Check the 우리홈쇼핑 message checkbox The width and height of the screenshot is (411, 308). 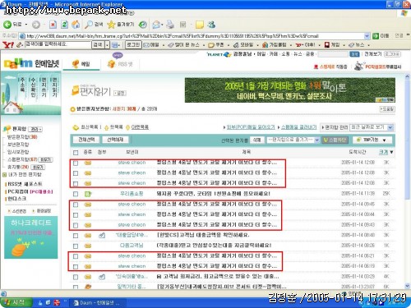76,194
